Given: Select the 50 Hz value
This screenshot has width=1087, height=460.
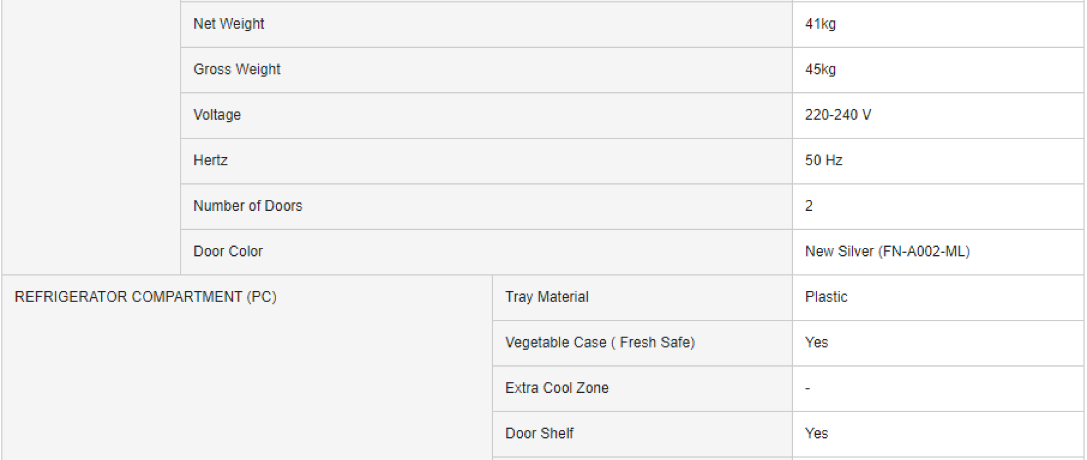Looking at the screenshot, I should pos(824,160).
